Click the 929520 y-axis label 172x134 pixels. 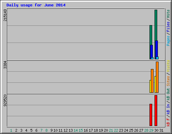[x=5, y=100]
